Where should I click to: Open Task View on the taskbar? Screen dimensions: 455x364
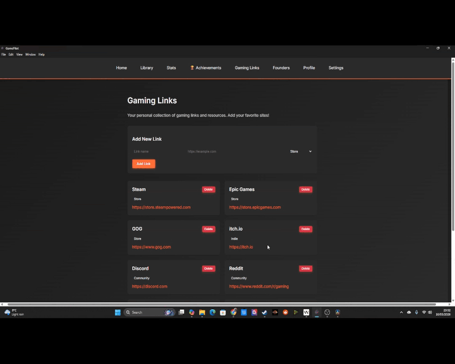pos(181,312)
